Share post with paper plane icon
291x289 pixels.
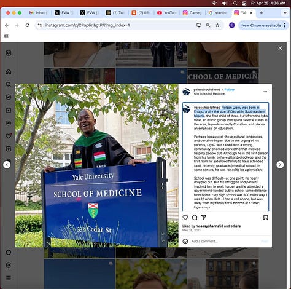click(x=204, y=217)
